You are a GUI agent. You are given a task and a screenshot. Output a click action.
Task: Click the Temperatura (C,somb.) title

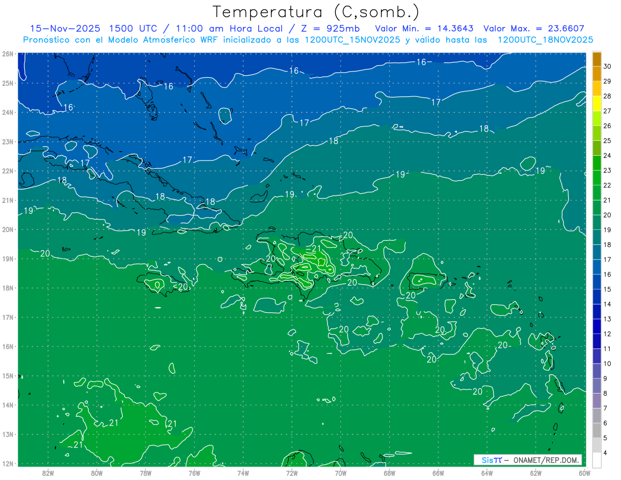(316, 11)
